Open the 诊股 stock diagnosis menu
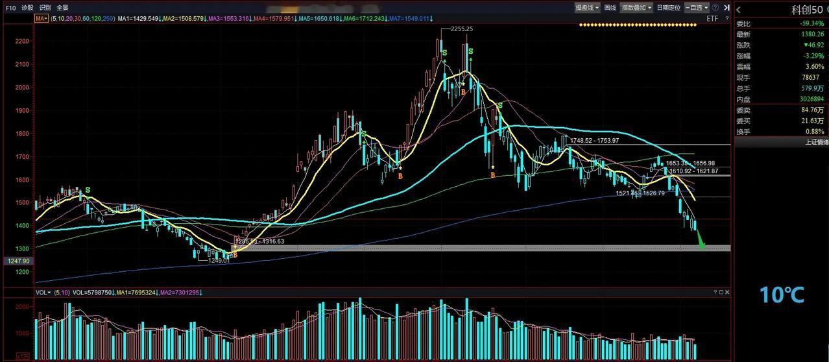This screenshot has width=829, height=362. click(x=27, y=8)
